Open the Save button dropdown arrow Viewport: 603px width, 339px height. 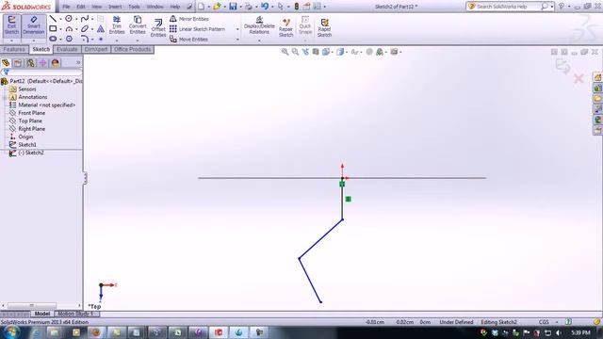[241, 7]
